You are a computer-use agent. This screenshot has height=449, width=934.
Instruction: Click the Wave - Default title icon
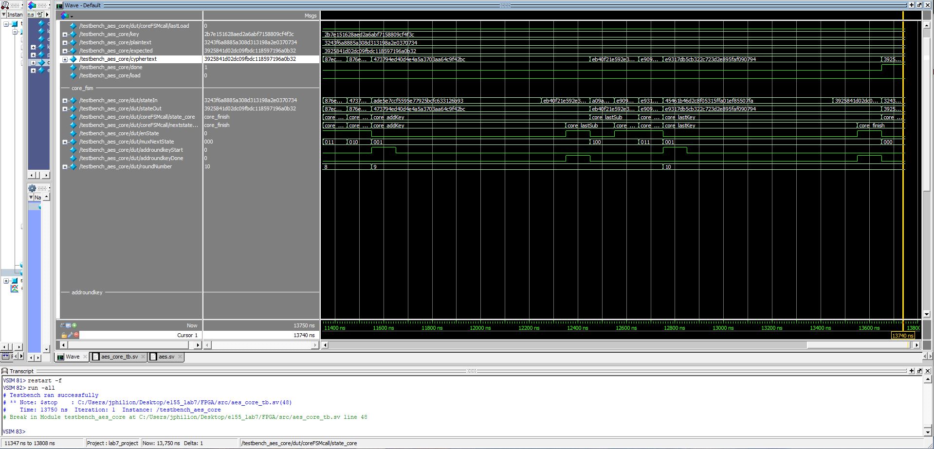(x=60, y=5)
